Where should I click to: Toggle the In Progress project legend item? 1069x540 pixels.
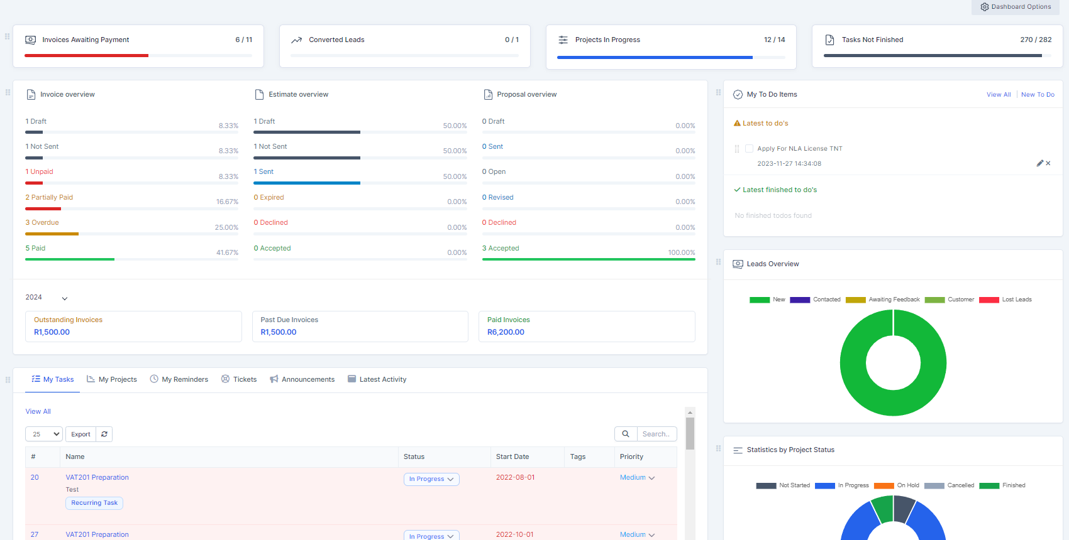coord(842,485)
